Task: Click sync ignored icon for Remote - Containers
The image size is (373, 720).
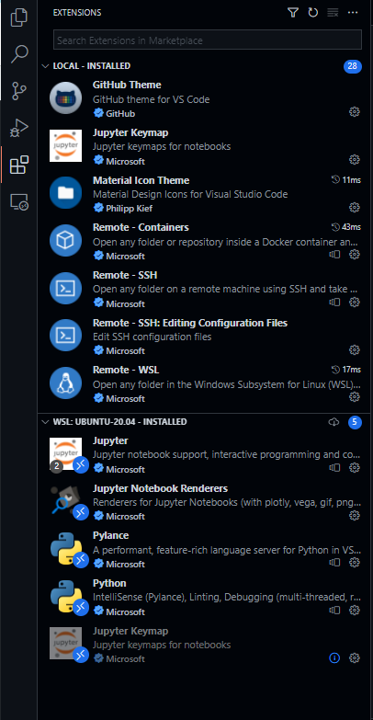Action: coord(335,255)
